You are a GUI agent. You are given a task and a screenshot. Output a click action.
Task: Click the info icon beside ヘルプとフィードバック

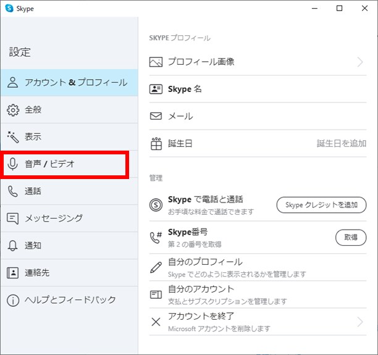coord(13,300)
